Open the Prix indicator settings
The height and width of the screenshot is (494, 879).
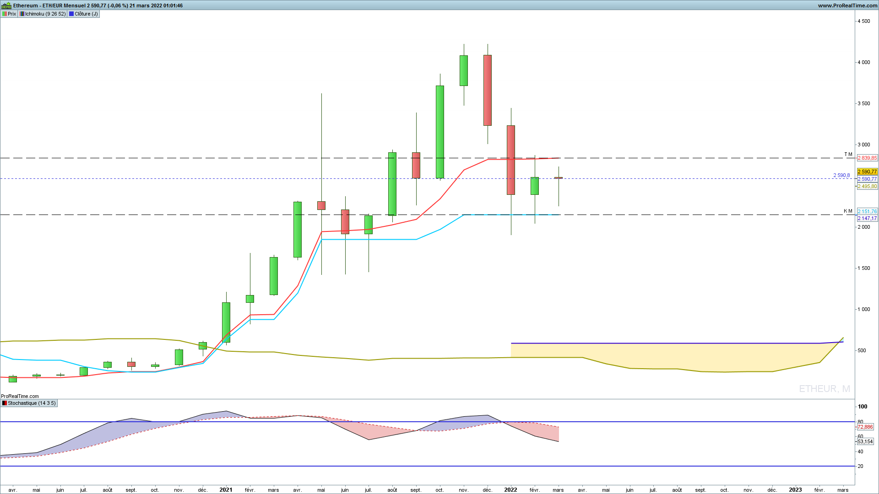click(x=9, y=14)
